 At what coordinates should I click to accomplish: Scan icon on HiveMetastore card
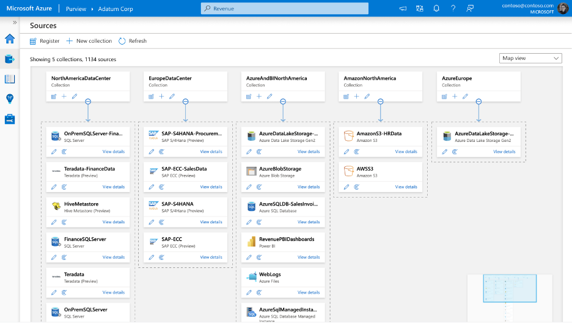[x=64, y=222]
